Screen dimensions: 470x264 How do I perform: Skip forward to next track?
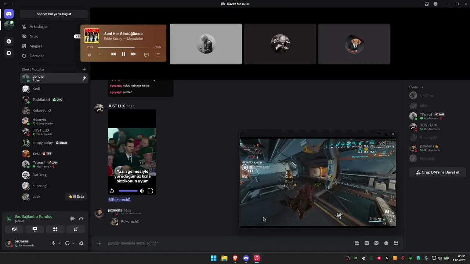[133, 54]
